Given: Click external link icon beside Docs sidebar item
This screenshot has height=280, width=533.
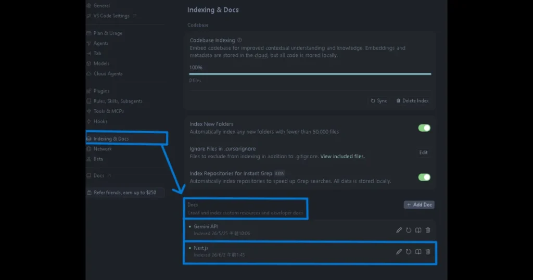Looking at the screenshot, I should (109, 176).
